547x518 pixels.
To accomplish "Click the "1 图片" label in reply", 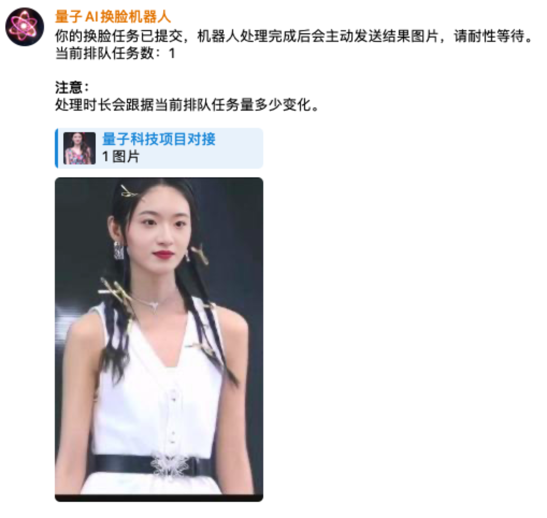I will coord(121,157).
